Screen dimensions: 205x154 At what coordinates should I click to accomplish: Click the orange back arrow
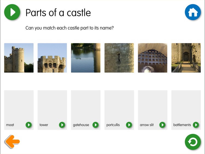(12, 142)
